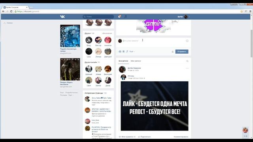Expand the Ещё attachments dropdown in post box
Viewport: 253px width, 142px height.
(132, 52)
